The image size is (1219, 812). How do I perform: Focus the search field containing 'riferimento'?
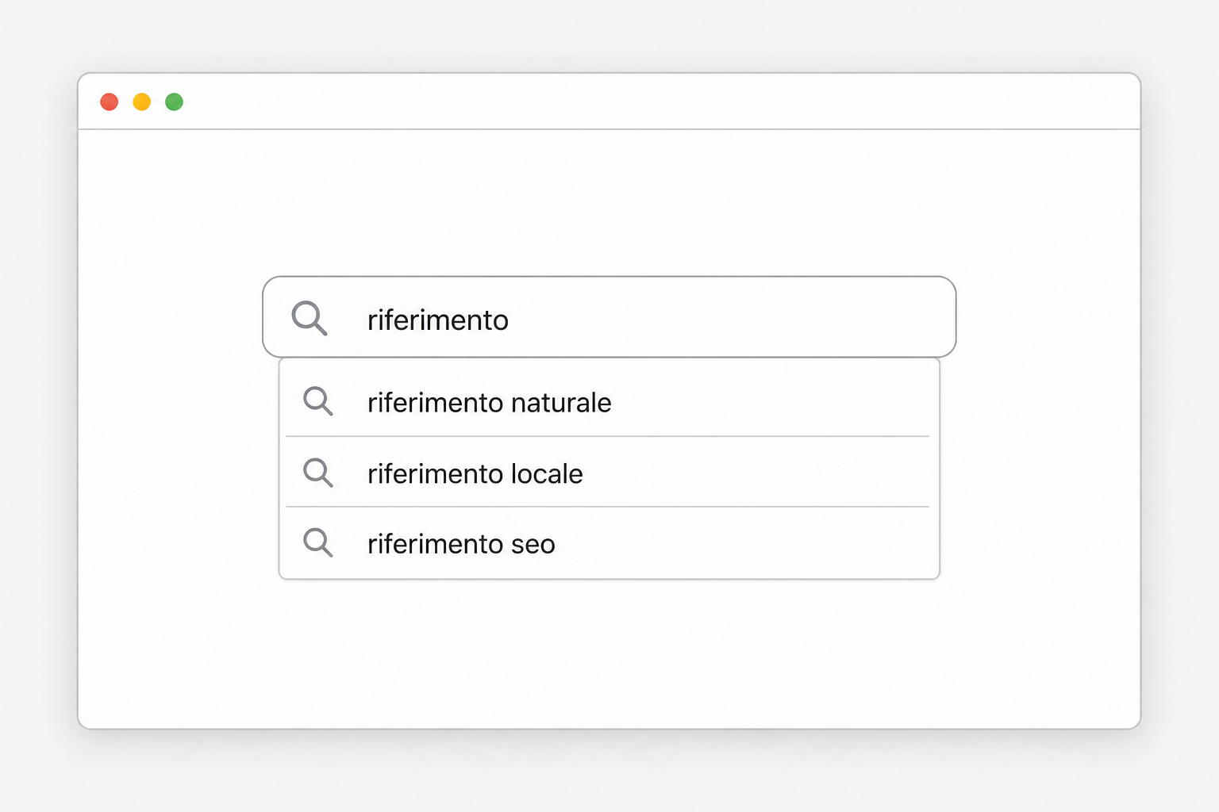pyautogui.click(x=609, y=317)
